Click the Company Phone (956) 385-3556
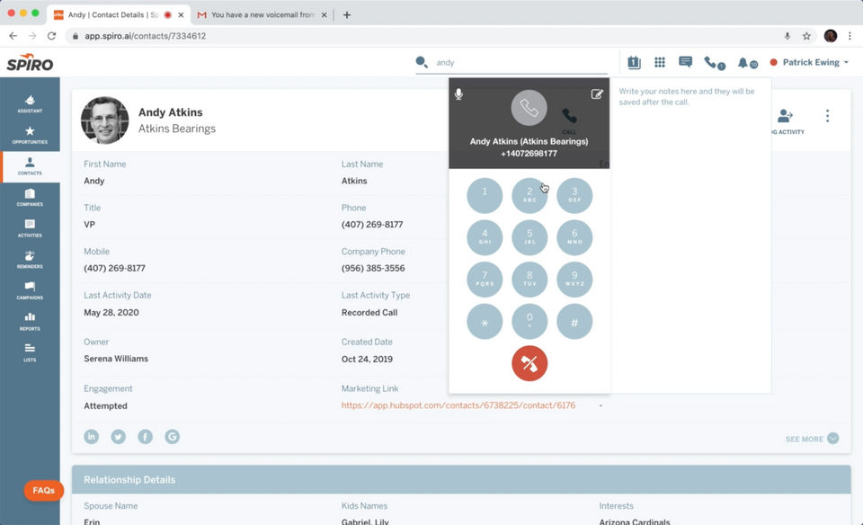The image size is (863, 525). [373, 268]
